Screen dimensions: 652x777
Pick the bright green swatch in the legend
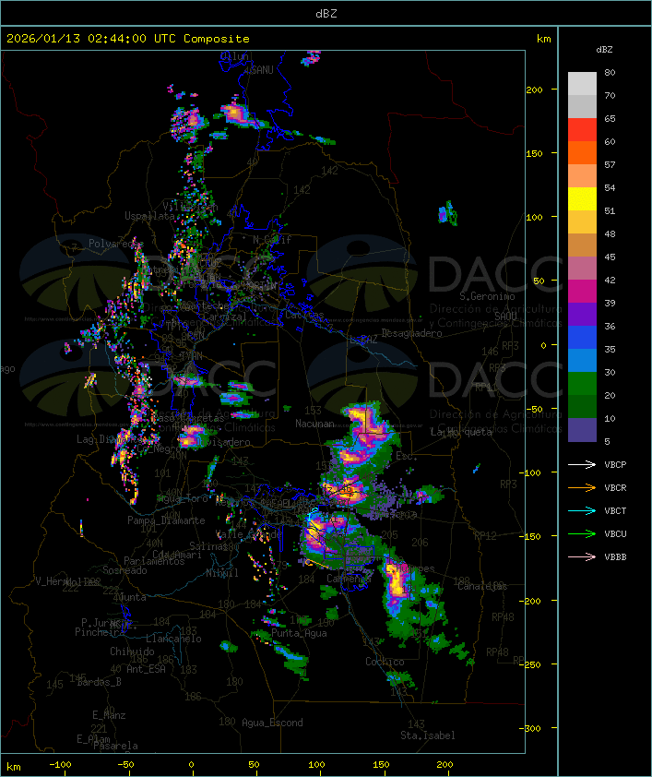[582, 384]
